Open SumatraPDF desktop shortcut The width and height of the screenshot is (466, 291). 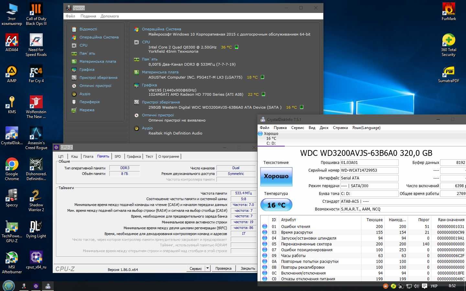[449, 74]
